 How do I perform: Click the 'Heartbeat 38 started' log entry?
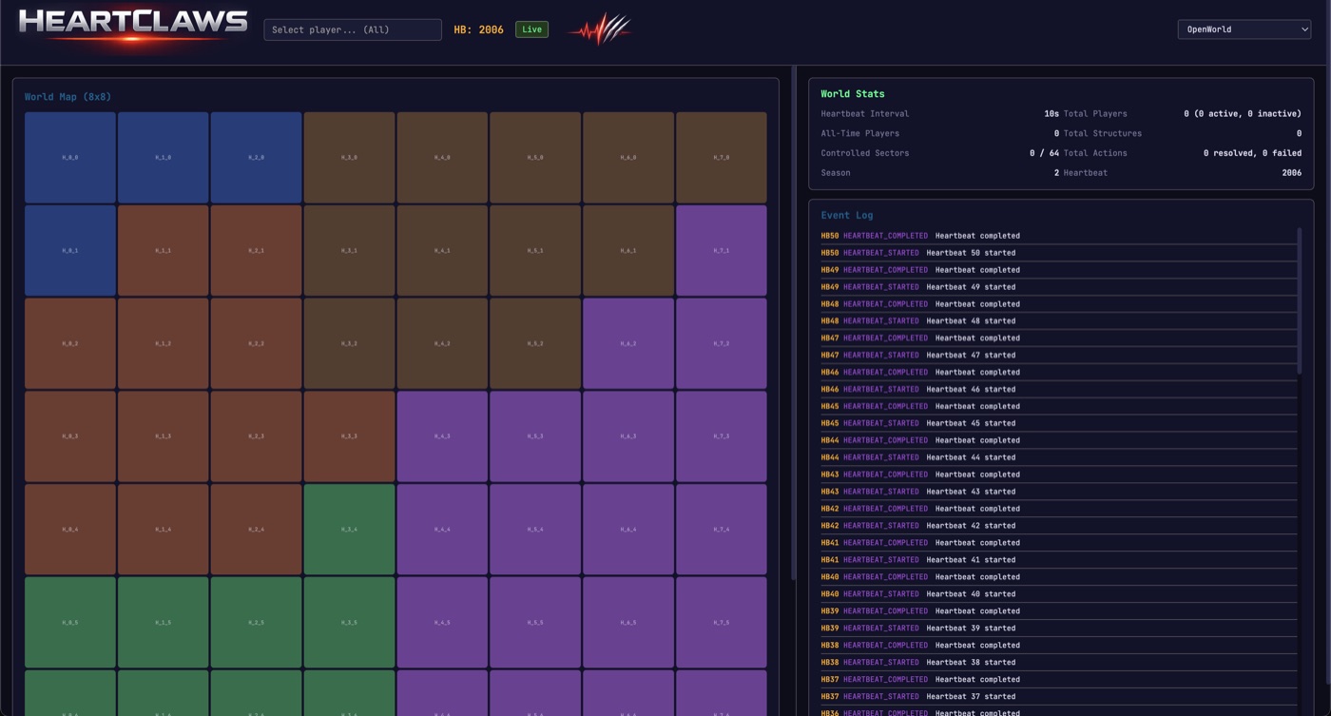pyautogui.click(x=1058, y=663)
